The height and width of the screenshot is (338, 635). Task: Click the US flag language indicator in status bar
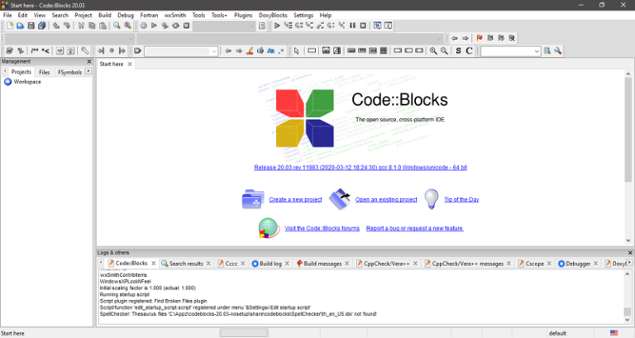(614, 333)
